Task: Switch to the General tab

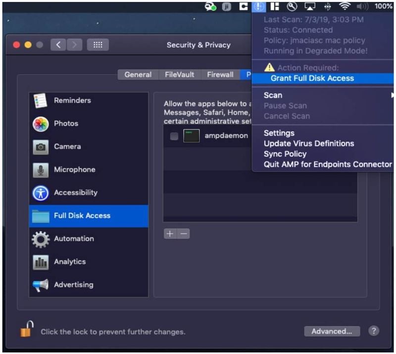Action: tap(138, 75)
